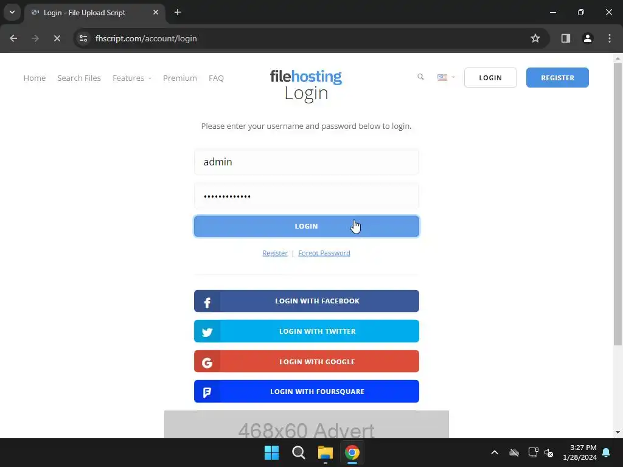Click Login With Google button
The image size is (623, 467).
coord(307,361)
